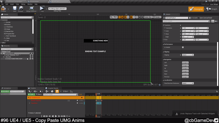
Task: Collapse the Common palette category
Action: 1,20
